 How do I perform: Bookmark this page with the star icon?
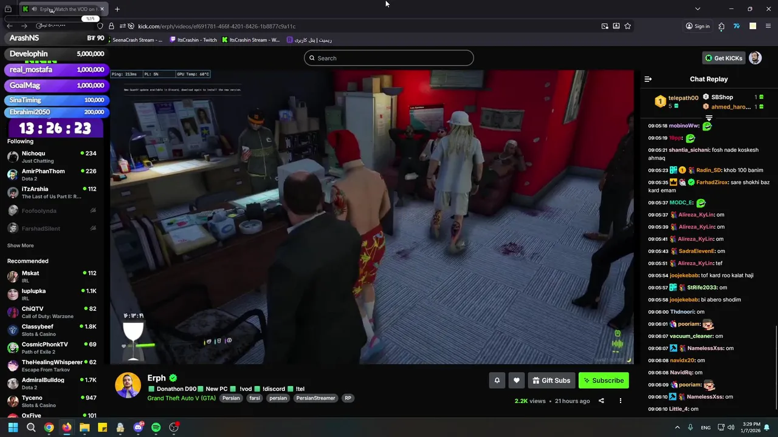[627, 26]
